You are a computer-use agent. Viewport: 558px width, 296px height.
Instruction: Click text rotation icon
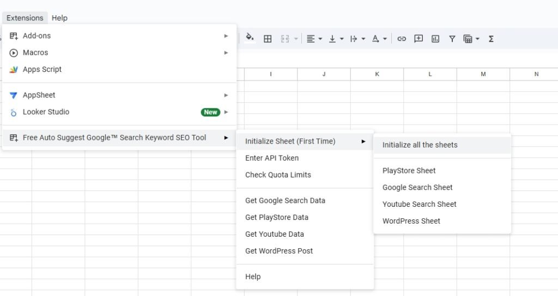point(375,39)
